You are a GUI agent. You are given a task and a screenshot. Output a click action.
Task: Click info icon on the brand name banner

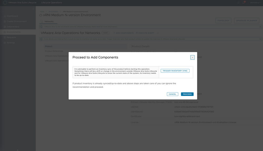pyautogui.click(x=41, y=27)
